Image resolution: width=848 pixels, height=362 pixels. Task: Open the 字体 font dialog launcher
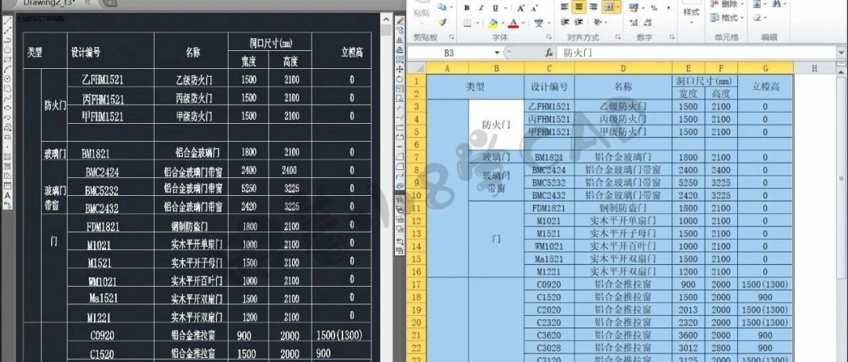(x=550, y=38)
